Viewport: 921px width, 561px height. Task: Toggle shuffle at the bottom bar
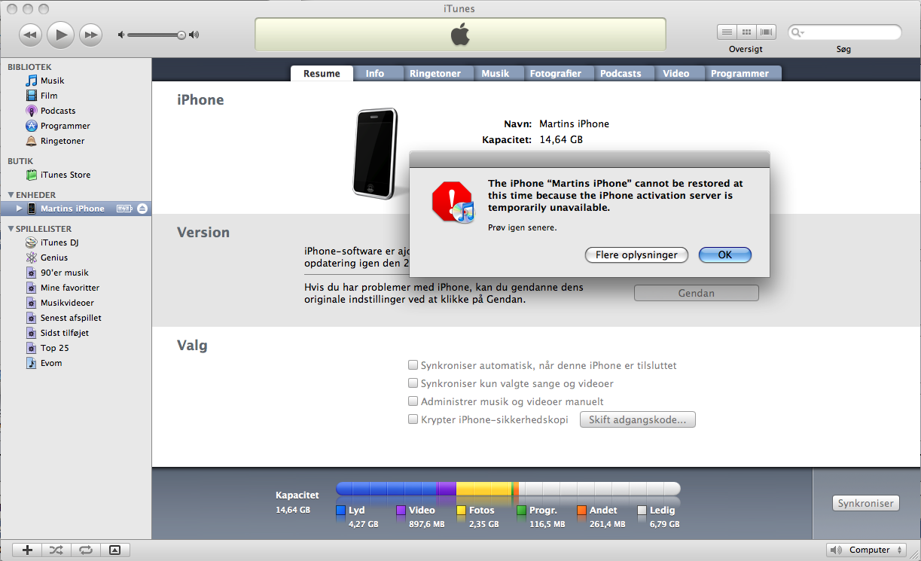point(56,550)
